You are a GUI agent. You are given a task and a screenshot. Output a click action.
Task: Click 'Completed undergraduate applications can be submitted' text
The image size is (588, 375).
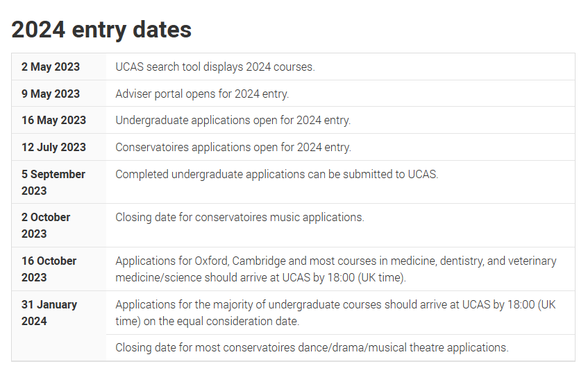276,174
